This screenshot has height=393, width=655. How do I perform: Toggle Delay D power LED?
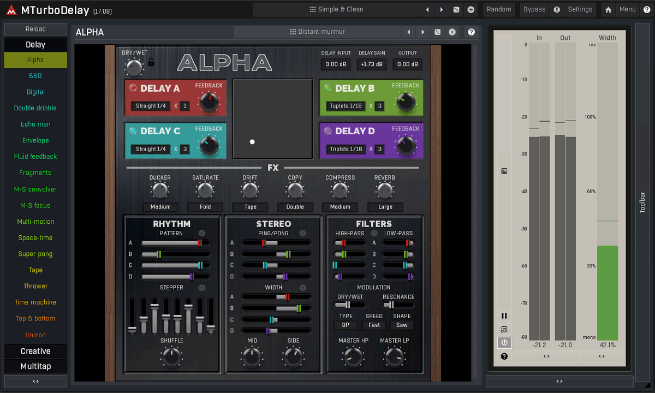pyautogui.click(x=327, y=131)
